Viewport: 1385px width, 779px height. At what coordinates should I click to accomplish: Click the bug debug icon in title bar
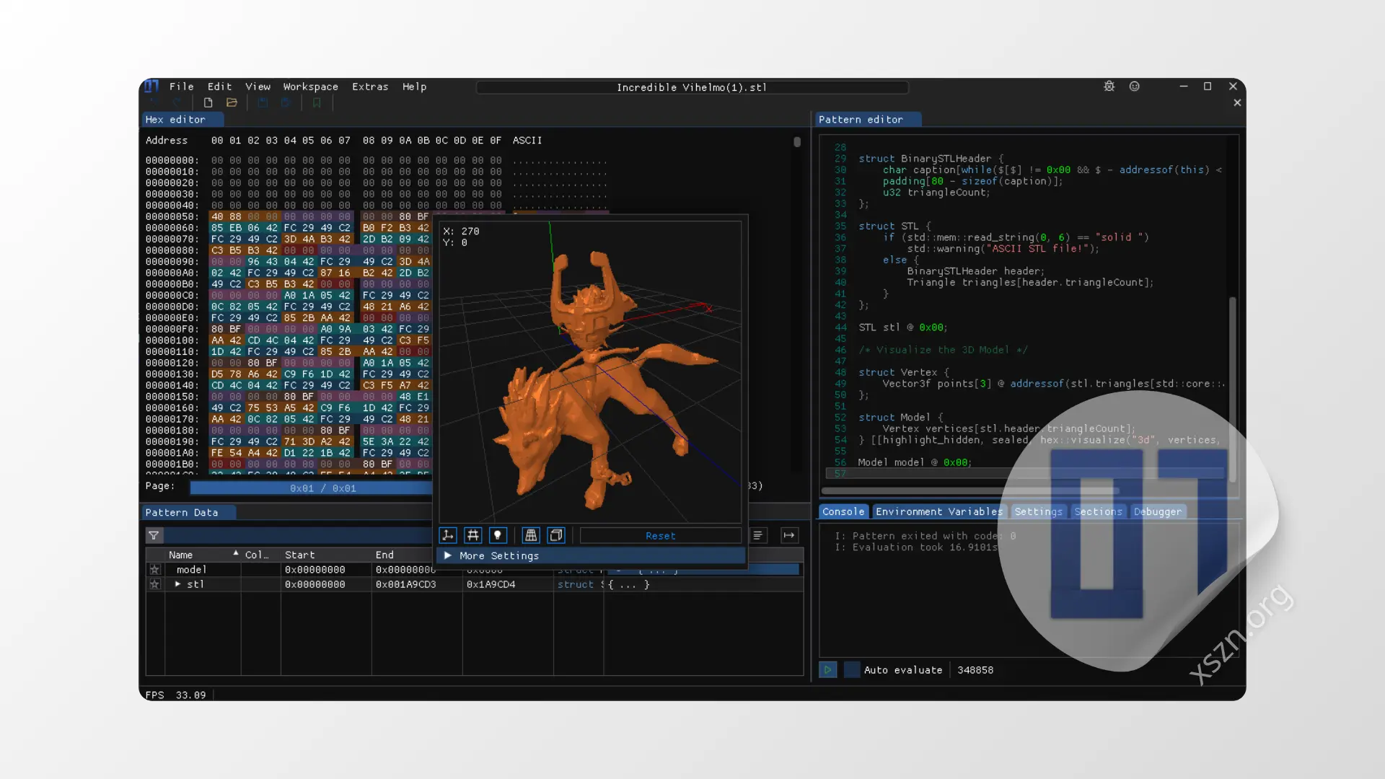[x=1109, y=87]
